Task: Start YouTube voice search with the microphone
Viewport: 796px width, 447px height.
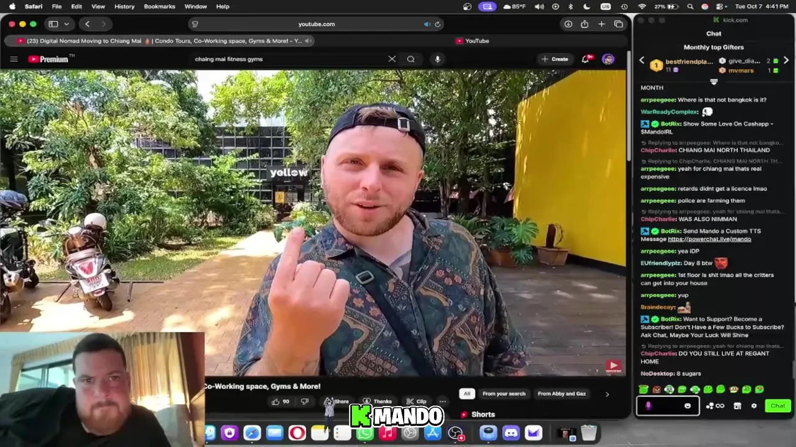Action: 437,59
